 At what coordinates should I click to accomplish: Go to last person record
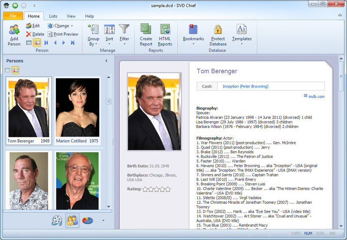click(72, 42)
